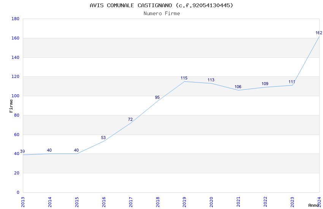Image resolution: width=323 pixels, height=209 pixels.
Task: Select the data label 111
Action: point(292,82)
